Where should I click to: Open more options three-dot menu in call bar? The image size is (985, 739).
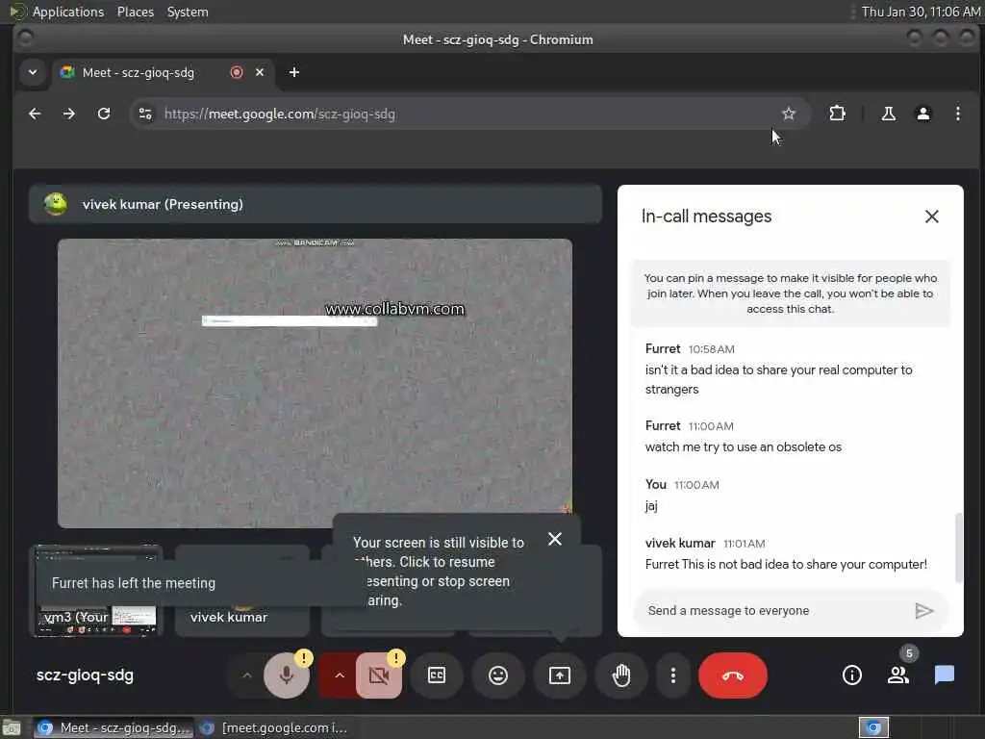tap(673, 675)
